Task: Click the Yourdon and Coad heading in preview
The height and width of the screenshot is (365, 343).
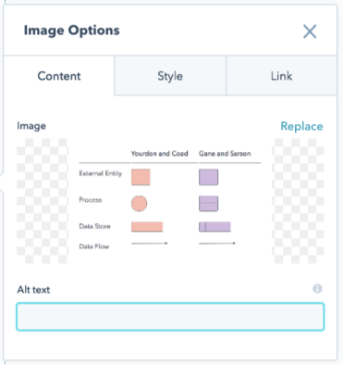Action: [160, 154]
